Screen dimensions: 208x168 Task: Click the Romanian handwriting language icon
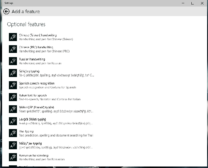click(x=13, y=157)
